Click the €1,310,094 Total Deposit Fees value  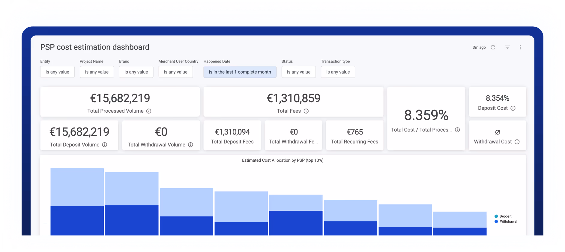tap(232, 132)
